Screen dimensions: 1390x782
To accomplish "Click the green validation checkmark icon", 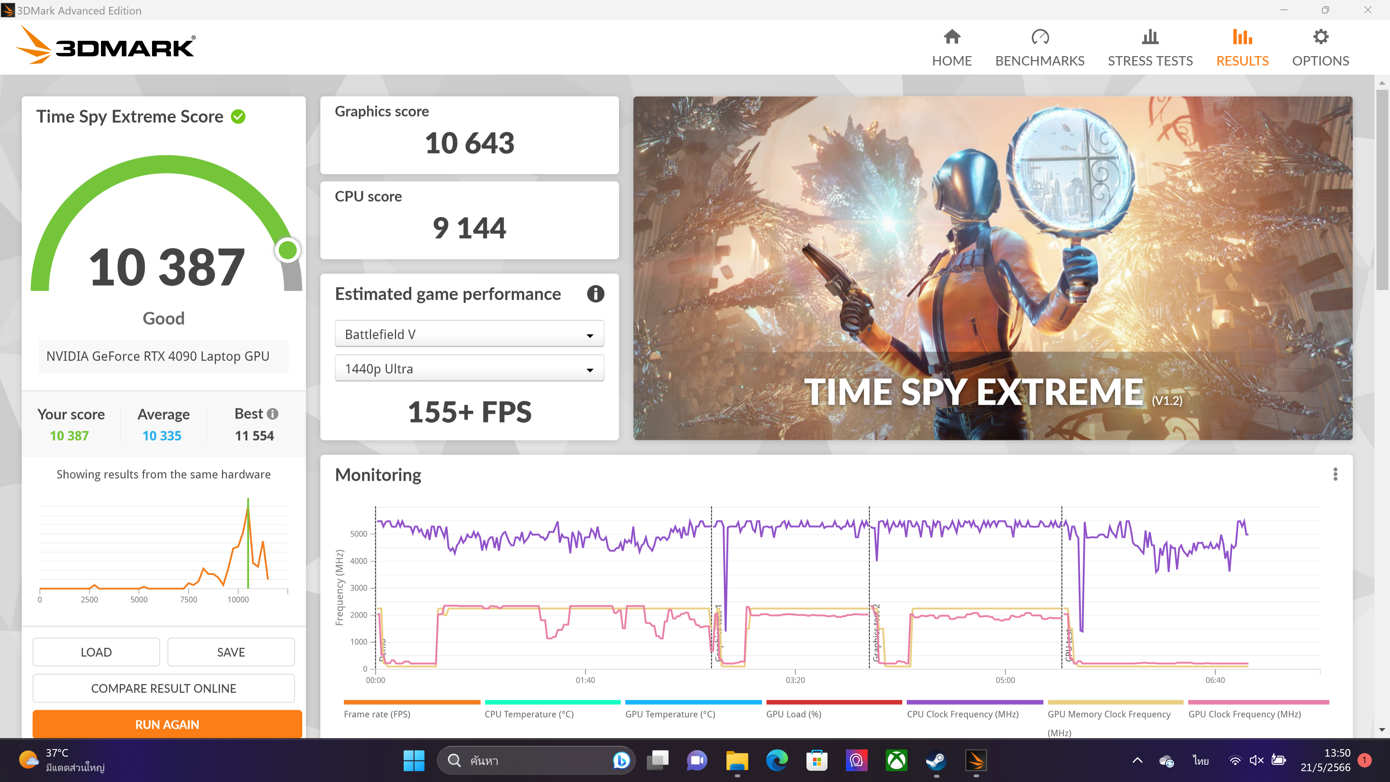I will click(x=238, y=117).
